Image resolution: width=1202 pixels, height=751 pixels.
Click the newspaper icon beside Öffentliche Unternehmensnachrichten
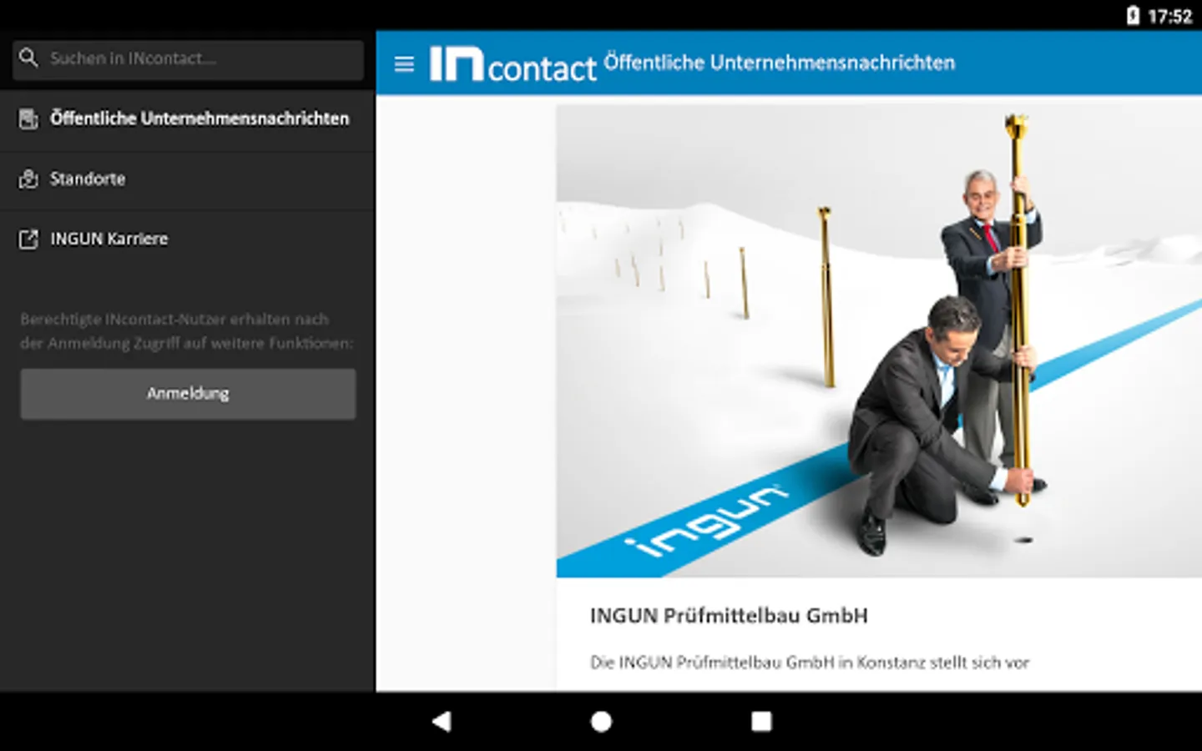28,118
